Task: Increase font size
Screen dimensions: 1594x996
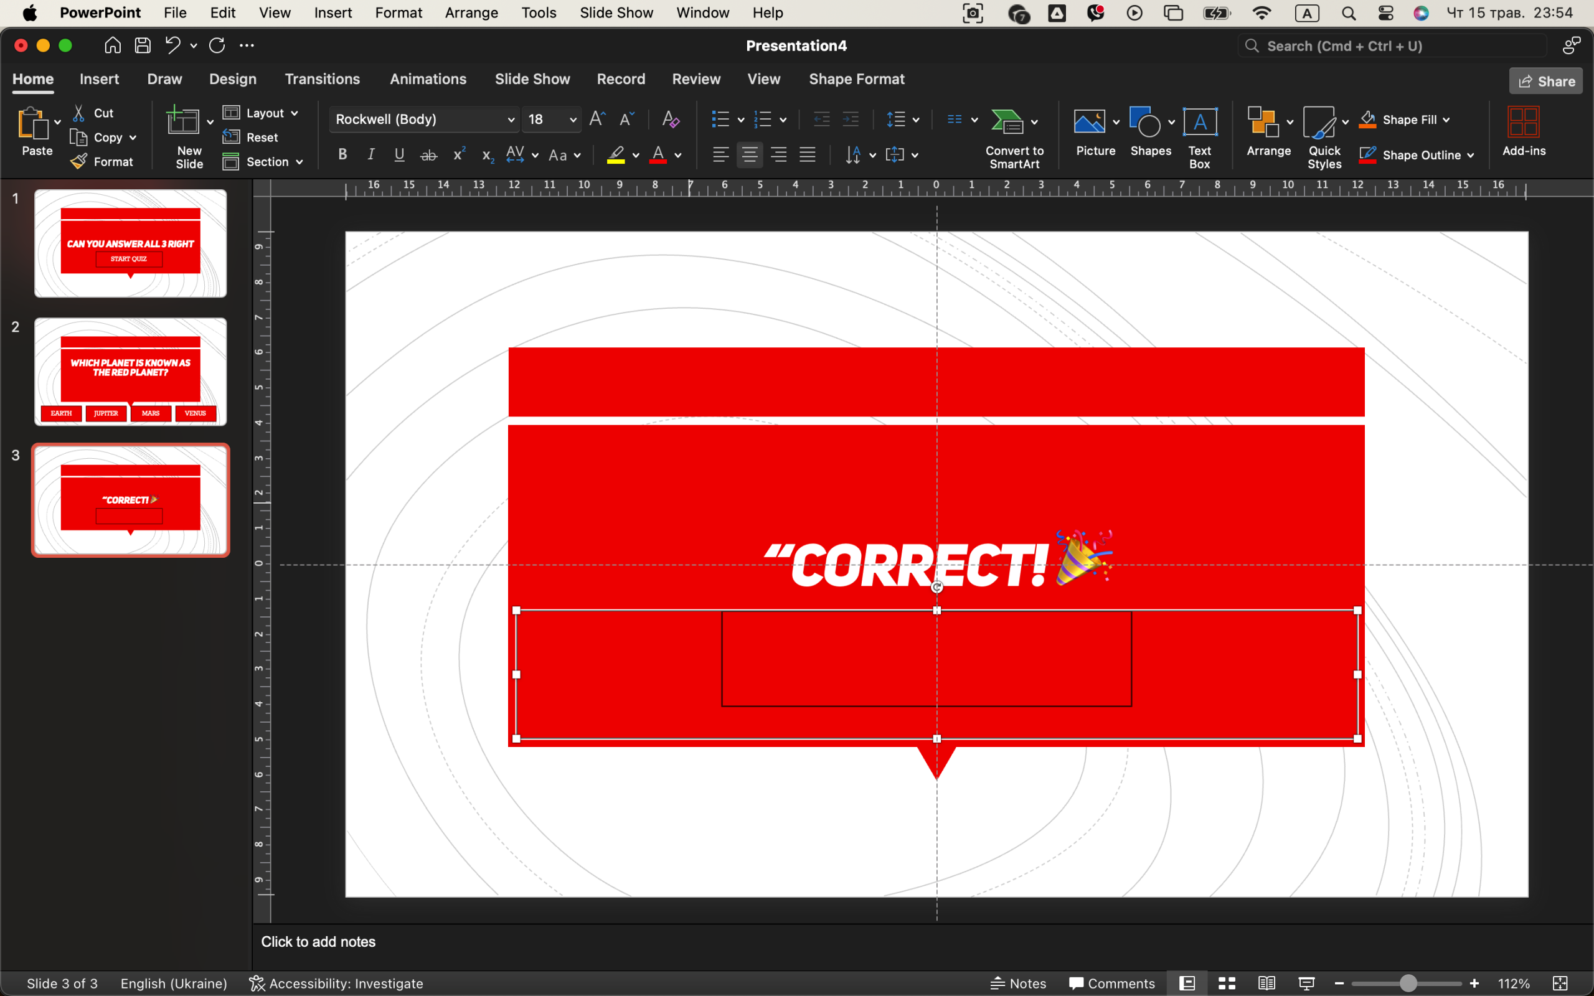Action: pyautogui.click(x=597, y=120)
